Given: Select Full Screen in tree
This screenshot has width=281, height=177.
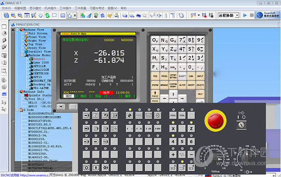Looking at the screenshot, I should click(x=38, y=33).
